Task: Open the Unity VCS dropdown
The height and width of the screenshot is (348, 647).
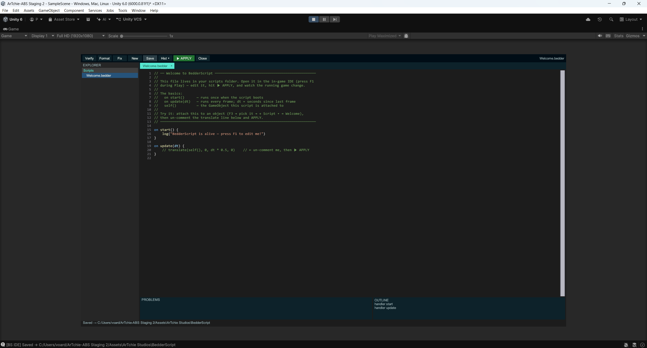Action: click(x=131, y=19)
